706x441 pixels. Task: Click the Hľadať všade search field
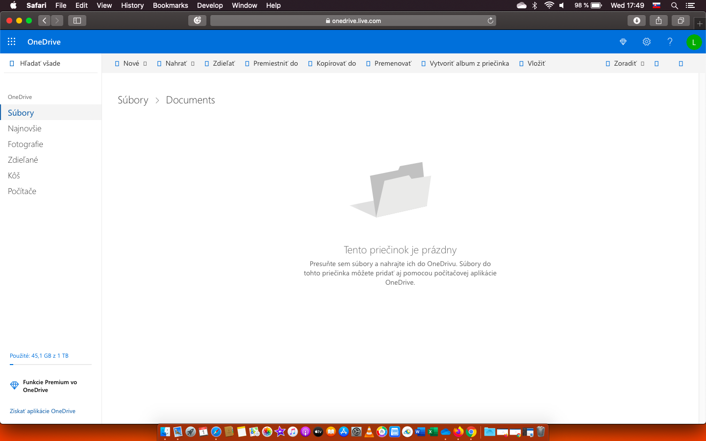pyautogui.click(x=51, y=63)
